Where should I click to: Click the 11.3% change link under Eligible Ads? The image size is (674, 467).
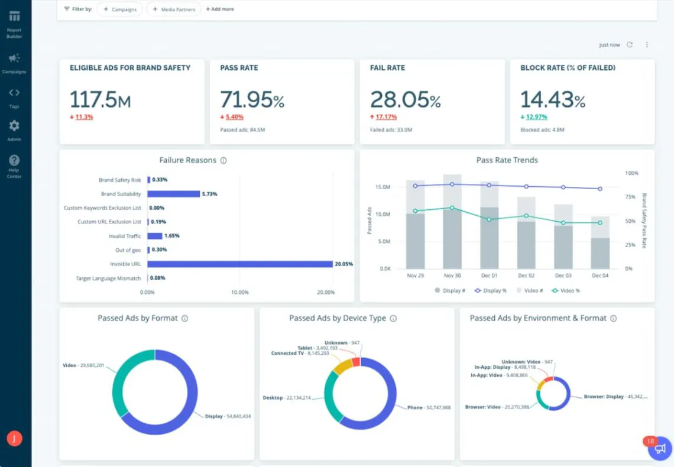(85, 116)
